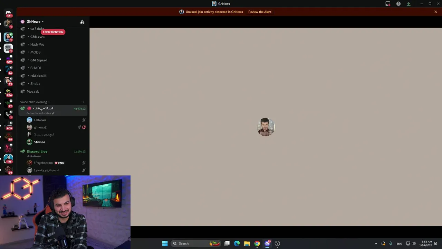The width and height of the screenshot is (442, 249).
Task: Click the muted mic icon on Psychopram row
Action: 84,163
